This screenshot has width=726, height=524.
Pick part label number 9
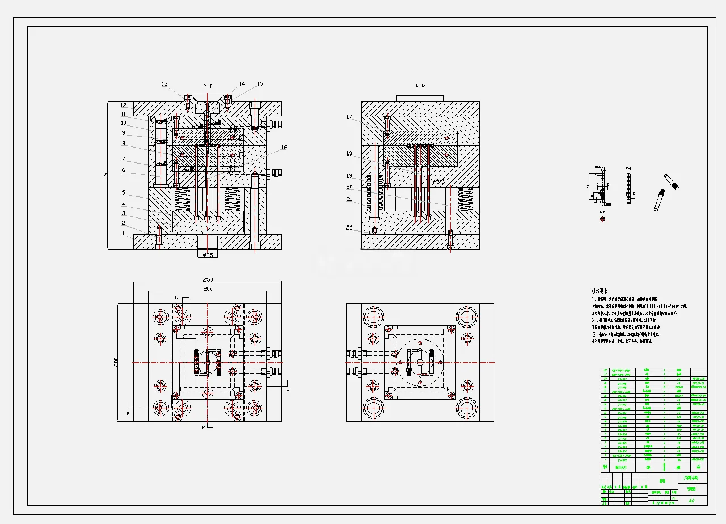(123, 133)
